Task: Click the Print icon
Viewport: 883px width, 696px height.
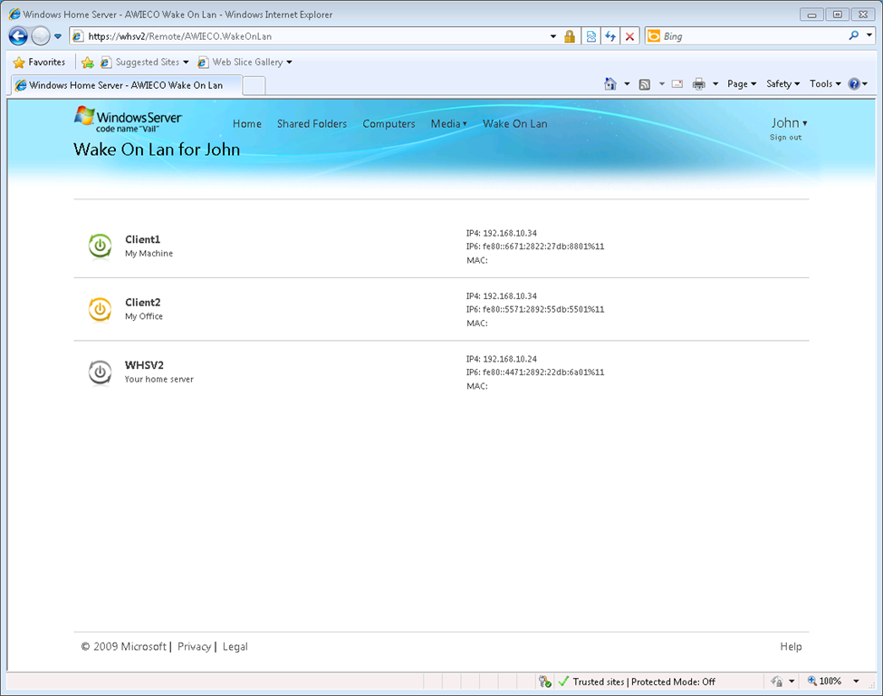Action: [699, 84]
